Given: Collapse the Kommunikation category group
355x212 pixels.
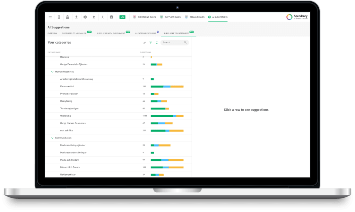Looking at the screenshot, I should click(52, 138).
